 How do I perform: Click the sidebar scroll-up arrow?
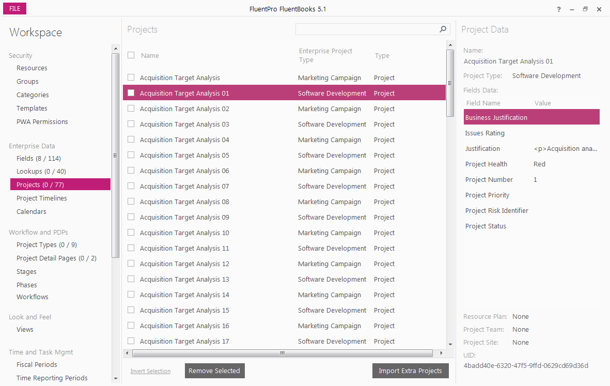pyautogui.click(x=115, y=49)
